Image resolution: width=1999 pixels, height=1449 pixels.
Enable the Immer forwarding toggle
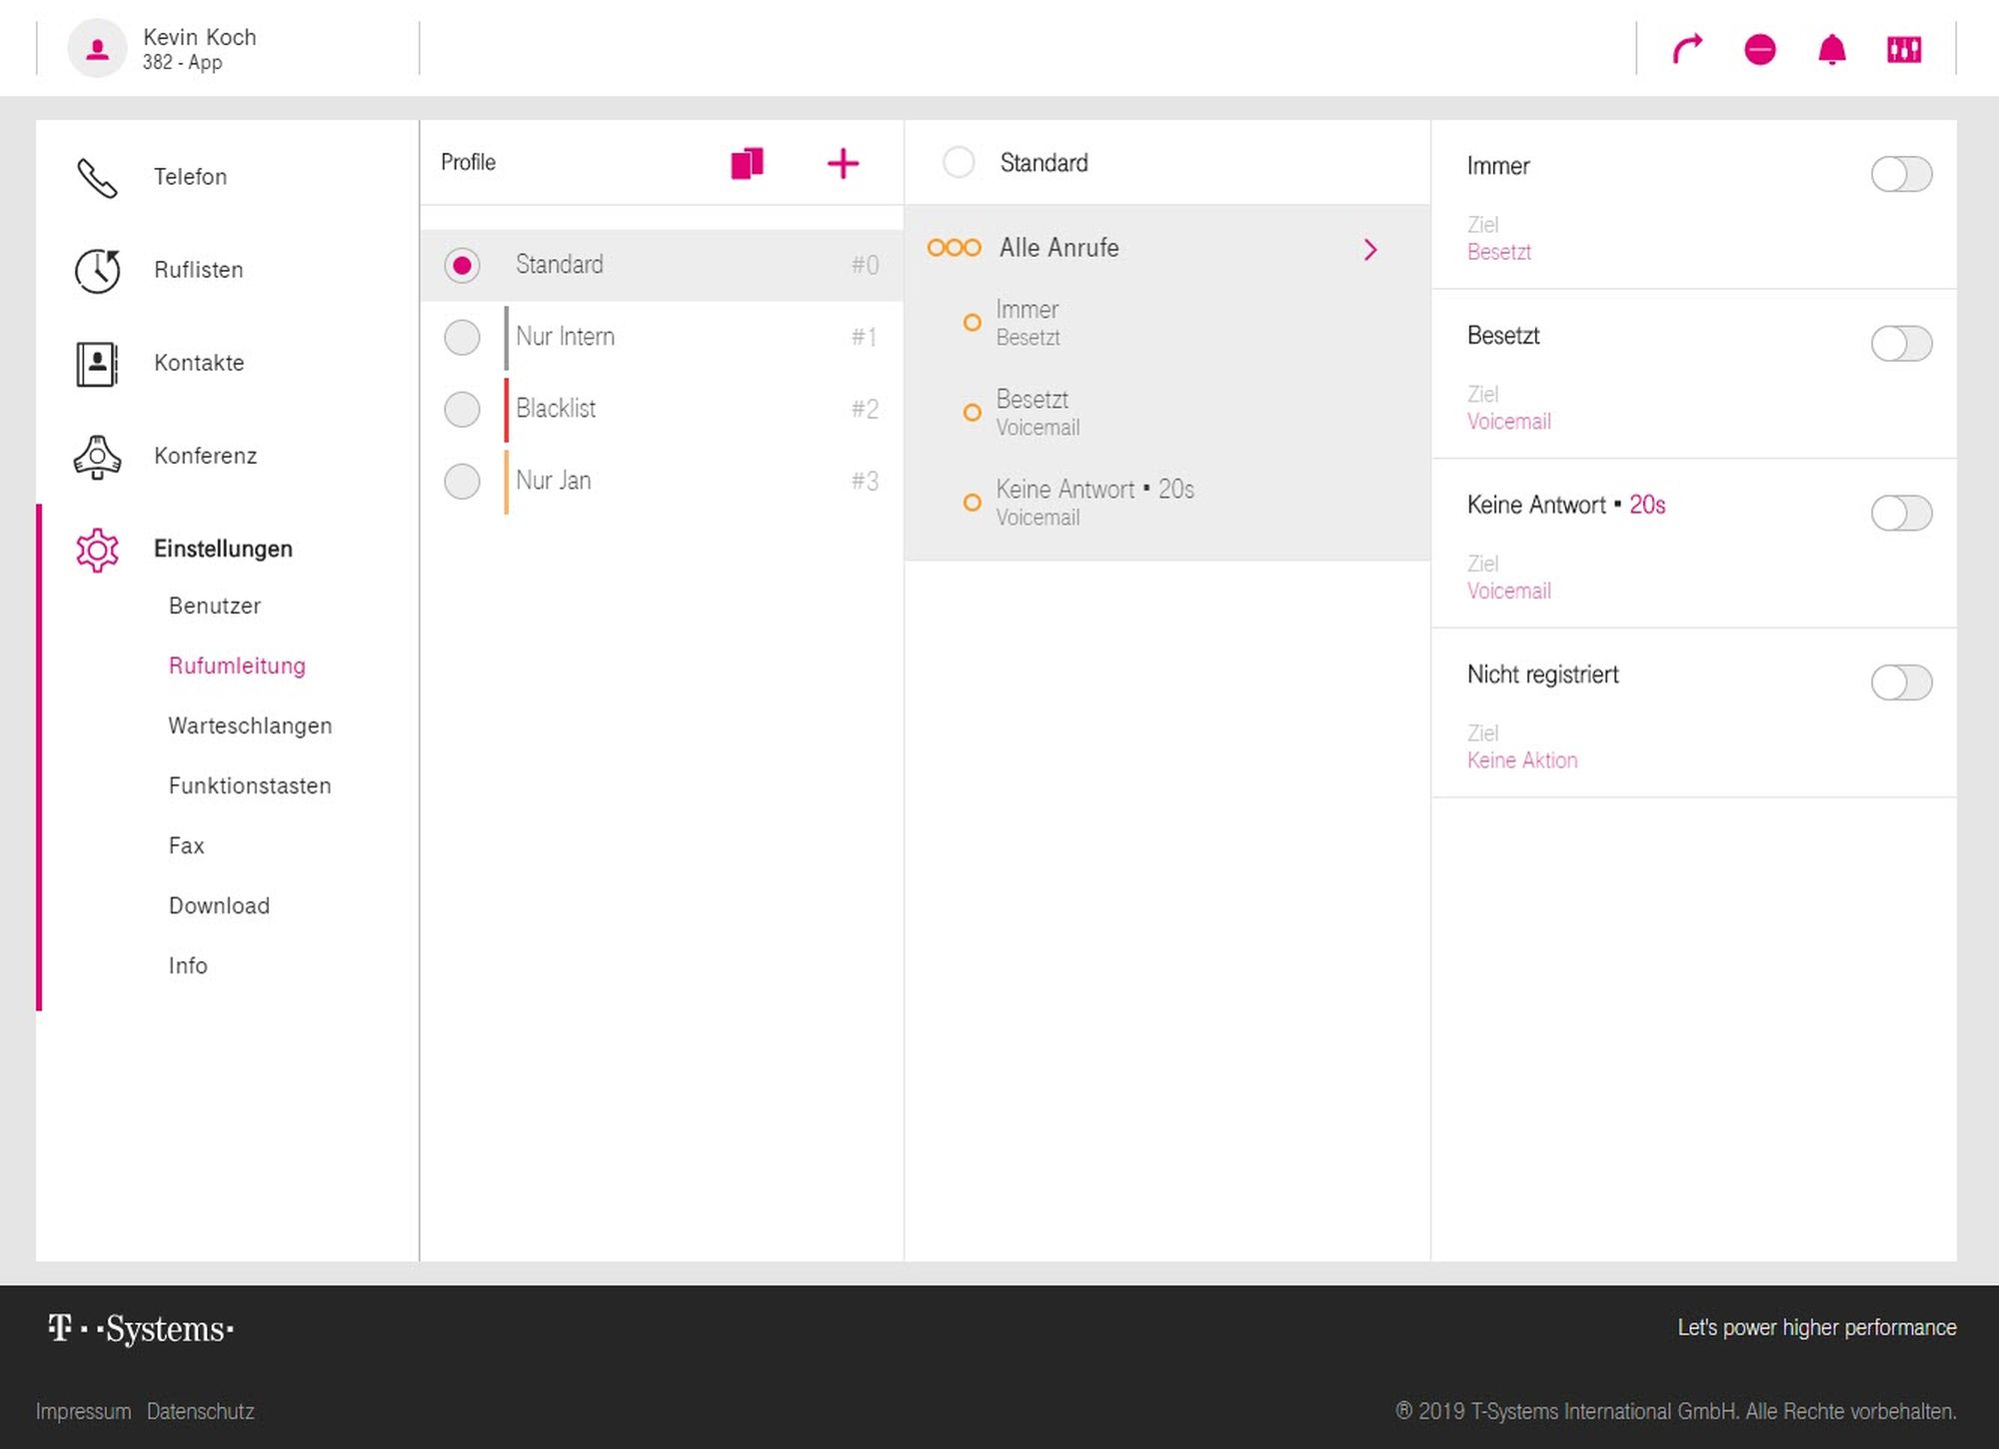(1900, 174)
